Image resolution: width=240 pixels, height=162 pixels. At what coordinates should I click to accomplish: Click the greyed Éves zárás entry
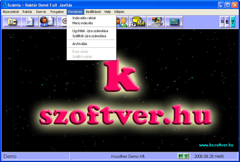91,52
